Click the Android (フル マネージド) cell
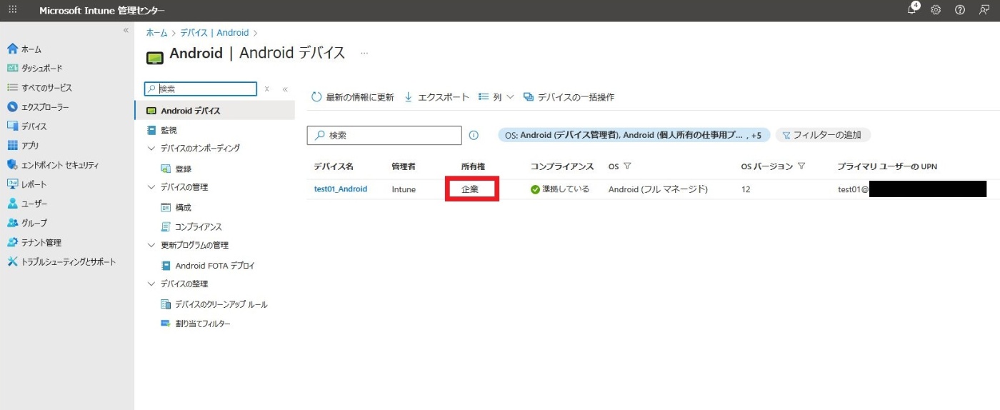The height and width of the screenshot is (410, 1000). (658, 189)
